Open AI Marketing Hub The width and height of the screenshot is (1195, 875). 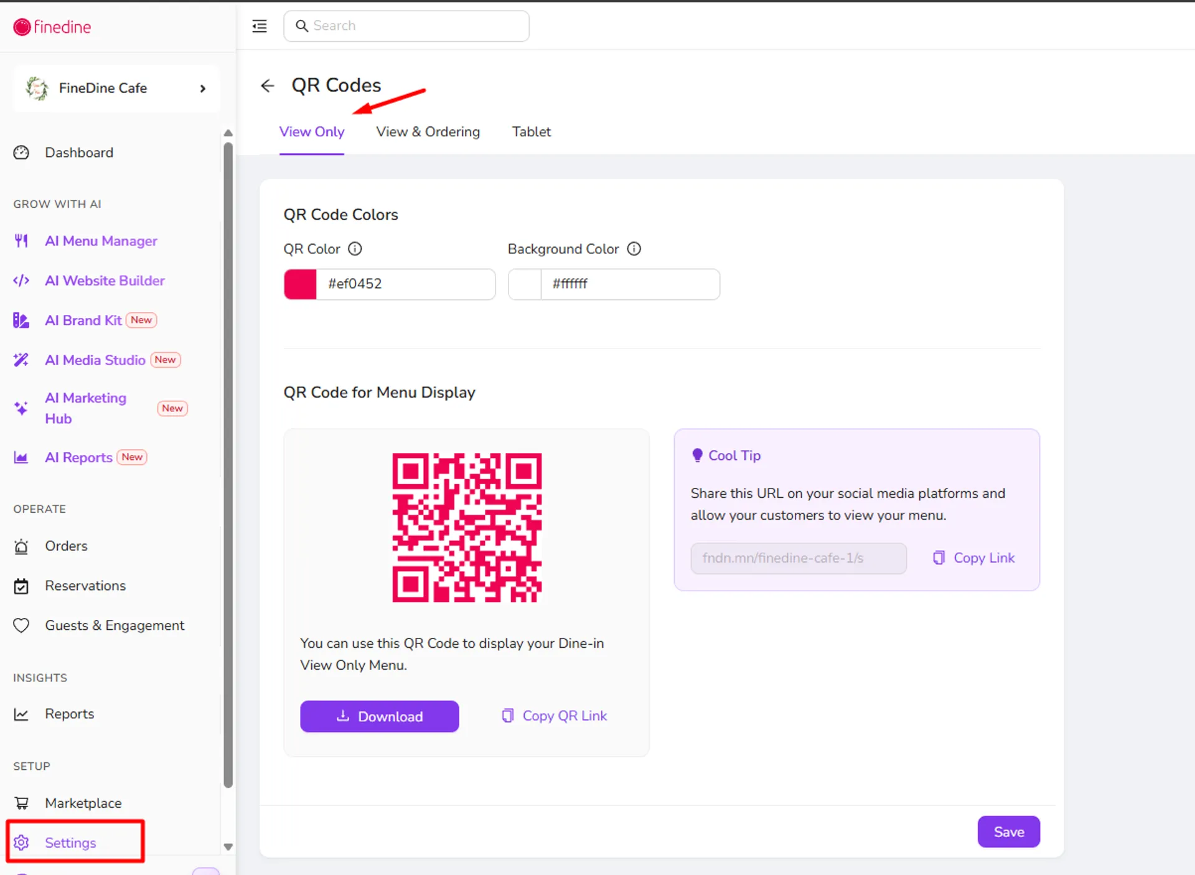[86, 408]
